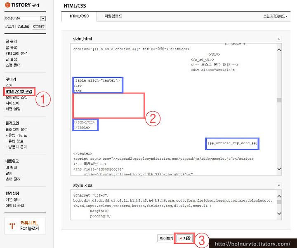Click the style.css scrollbar thumb
Image resolution: width=297 pixels, height=248 pixels.
tap(279, 202)
